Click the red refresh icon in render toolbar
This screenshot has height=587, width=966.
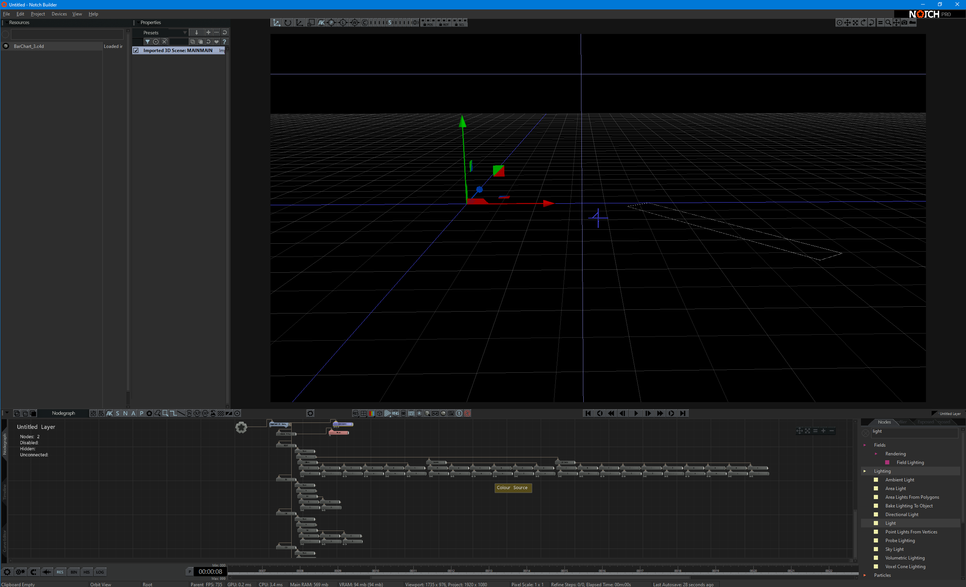[x=467, y=413]
